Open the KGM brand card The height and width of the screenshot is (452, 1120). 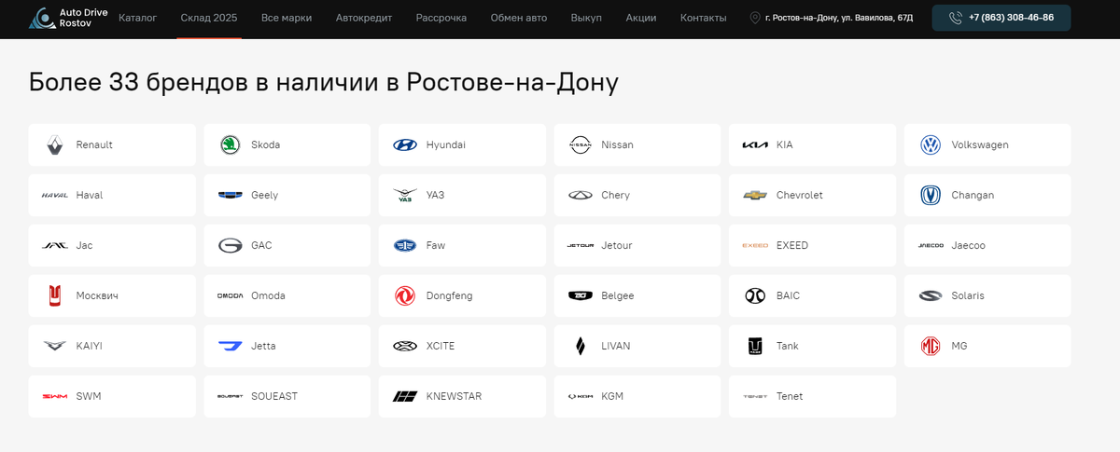pyautogui.click(x=637, y=397)
